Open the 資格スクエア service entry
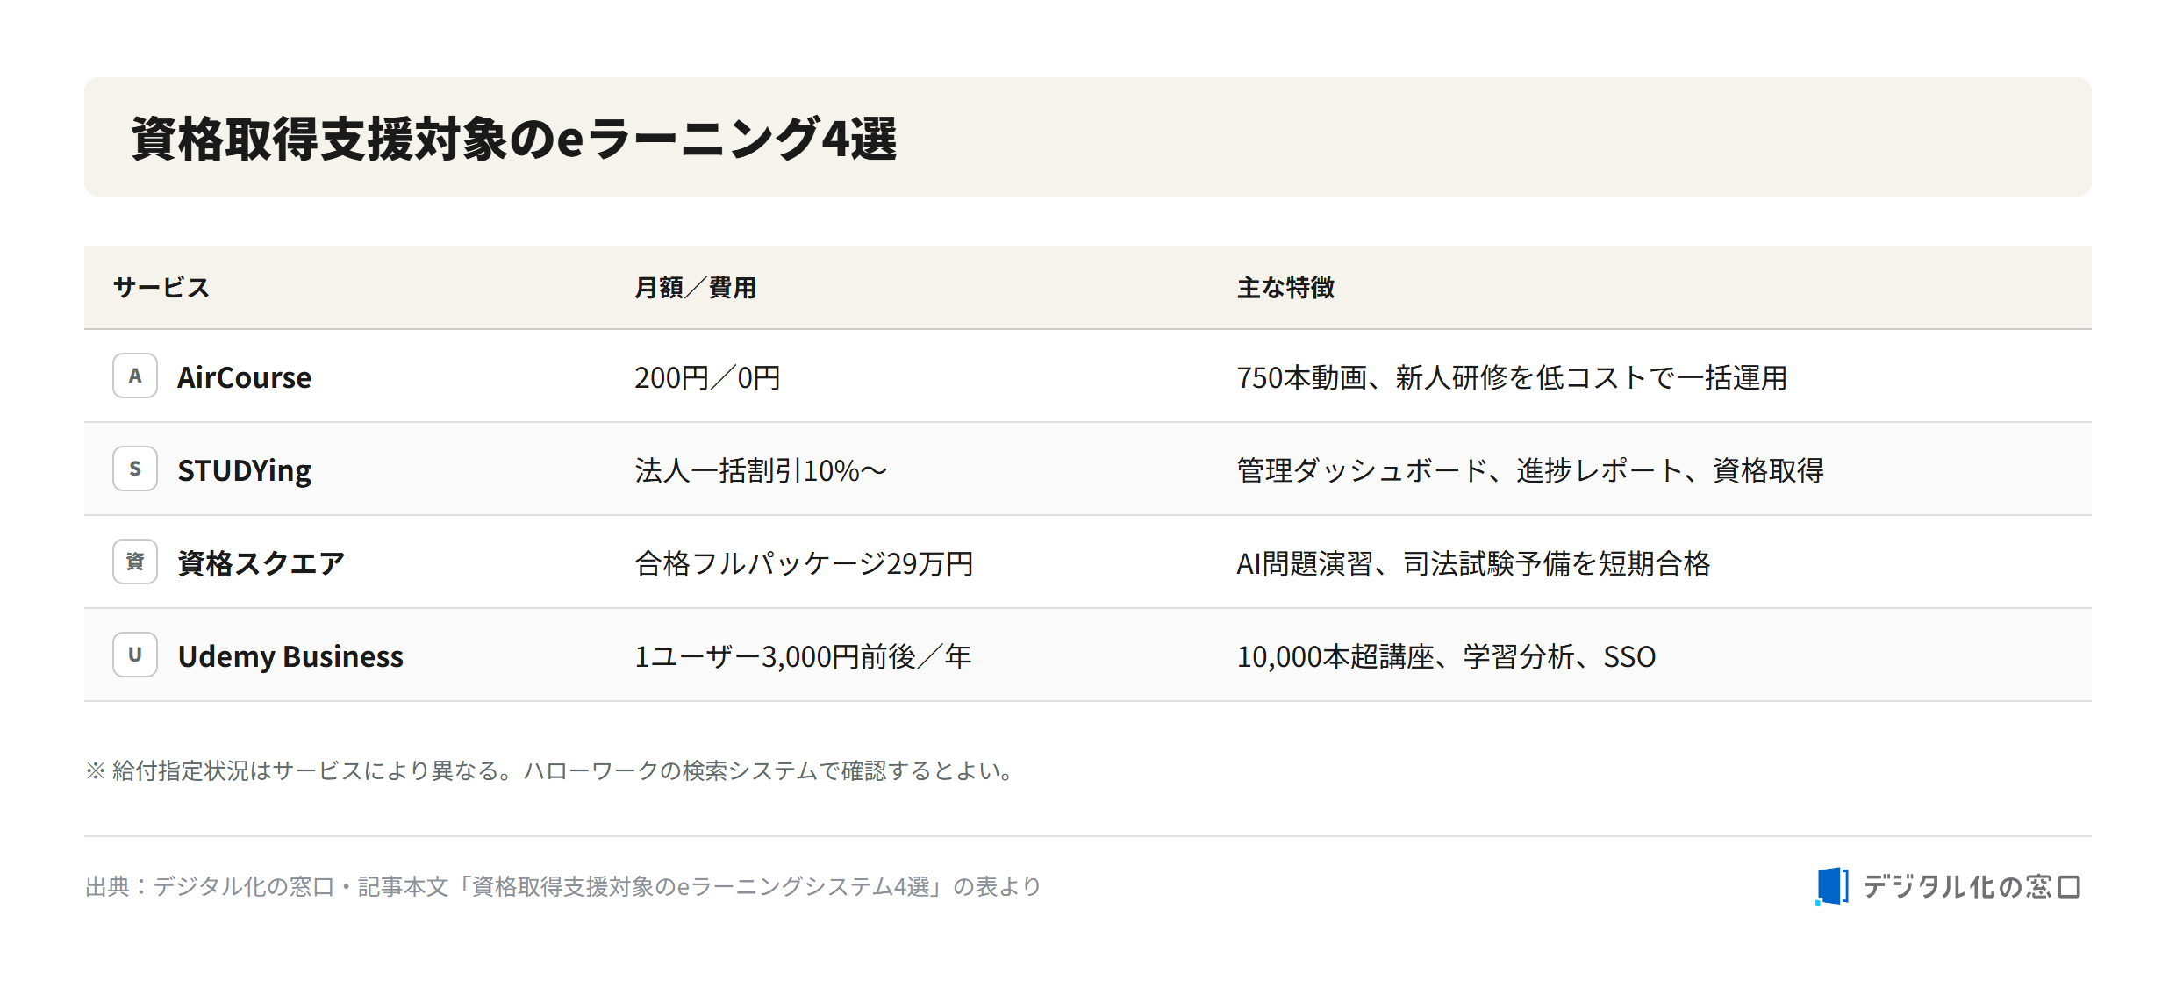Screen dimensions: 2176x988 [261, 563]
